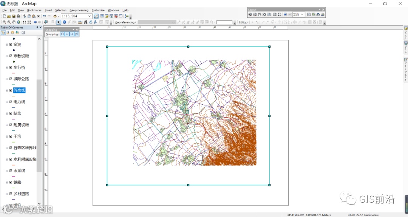Select the Identify tool
Screen dimensions: 408x217
[65, 22]
